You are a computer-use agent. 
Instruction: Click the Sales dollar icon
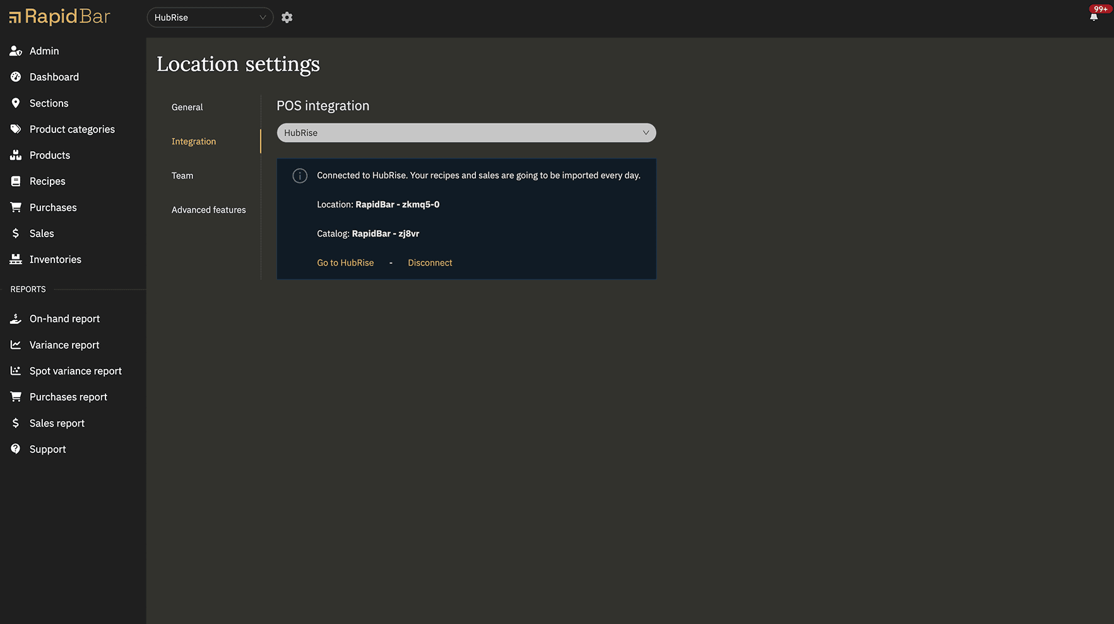click(x=16, y=233)
